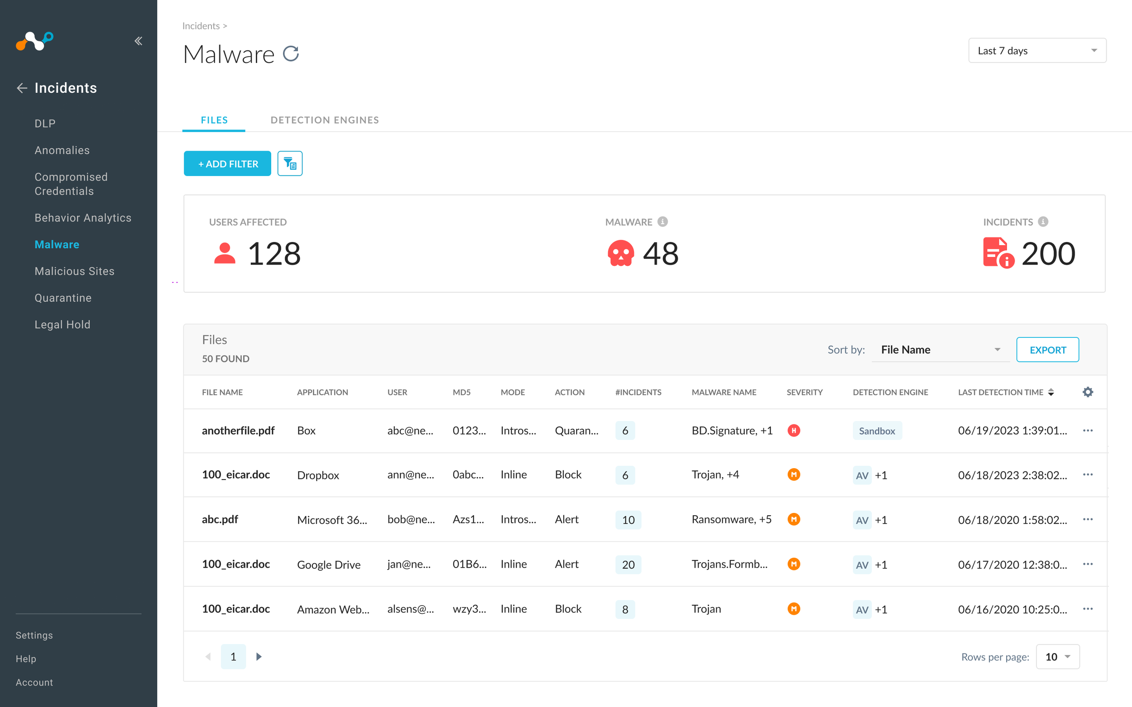Open the Last 7 days dropdown

(x=1037, y=51)
